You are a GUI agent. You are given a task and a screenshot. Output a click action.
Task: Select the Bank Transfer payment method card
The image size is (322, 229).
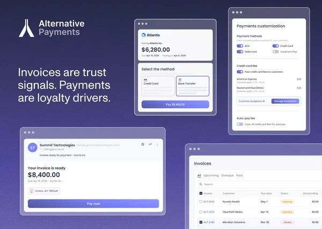tap(193, 86)
